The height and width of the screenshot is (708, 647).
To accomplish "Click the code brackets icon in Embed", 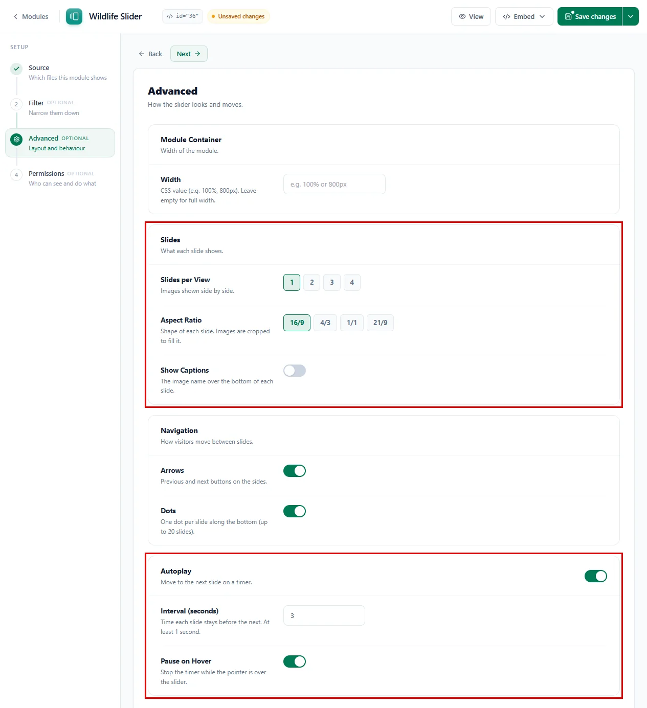I will (x=506, y=16).
